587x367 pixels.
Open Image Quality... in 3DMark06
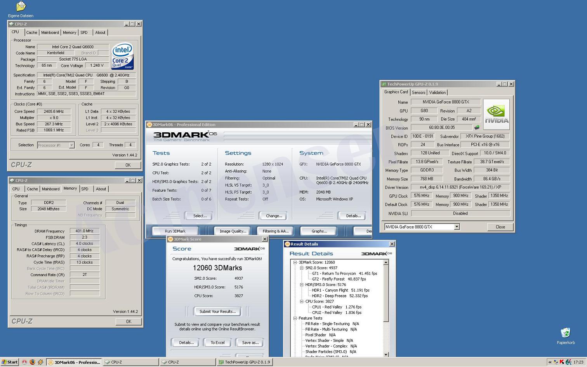click(233, 231)
